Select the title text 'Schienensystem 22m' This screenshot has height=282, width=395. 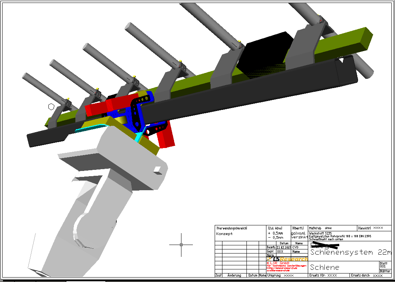[x=350, y=252]
